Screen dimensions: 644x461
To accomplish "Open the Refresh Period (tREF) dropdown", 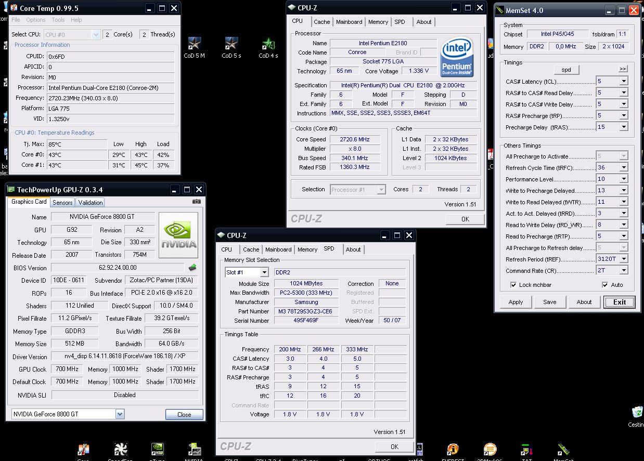I will click(623, 259).
